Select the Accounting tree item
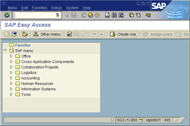Viewport: 190px width, 126px height. [30, 78]
